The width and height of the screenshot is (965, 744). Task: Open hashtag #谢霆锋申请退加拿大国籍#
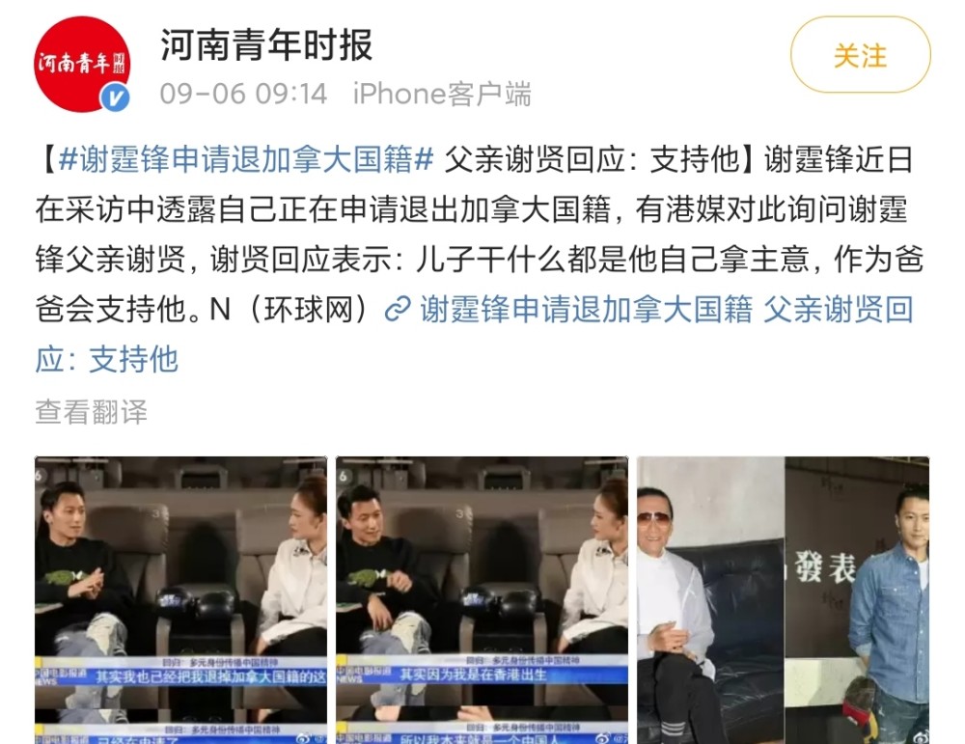[x=246, y=160]
